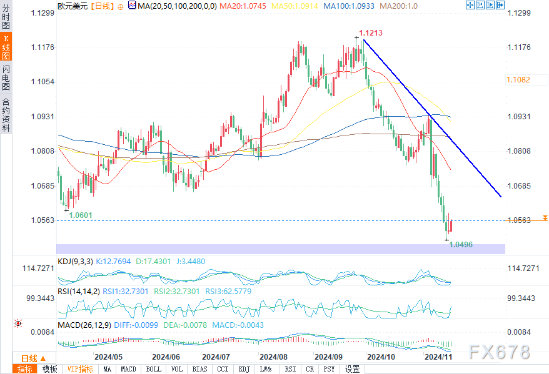Click the 1.0496 low price label

pyautogui.click(x=461, y=245)
